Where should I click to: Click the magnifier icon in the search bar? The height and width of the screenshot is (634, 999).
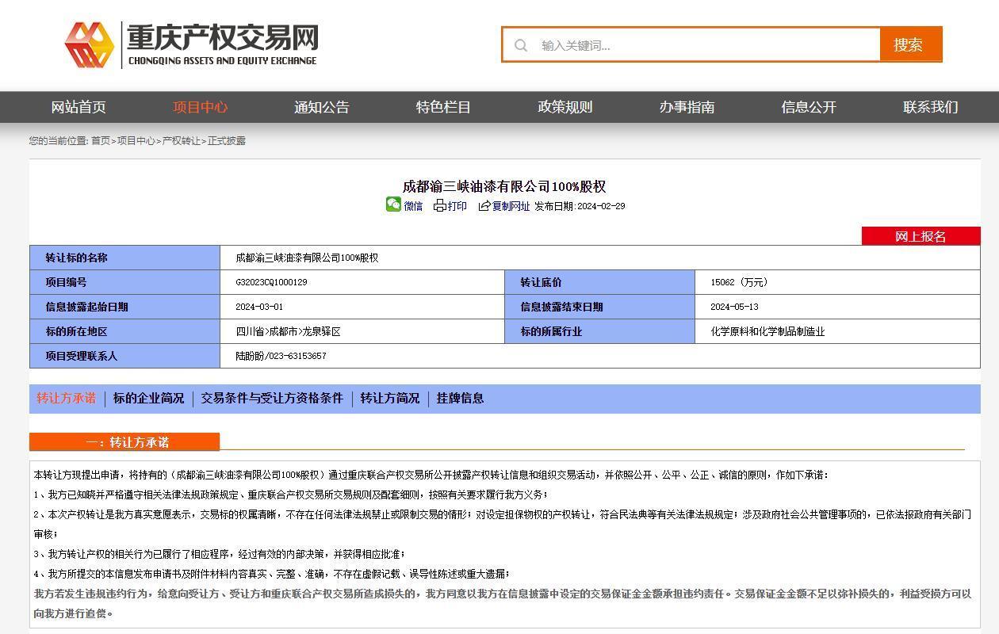point(521,45)
